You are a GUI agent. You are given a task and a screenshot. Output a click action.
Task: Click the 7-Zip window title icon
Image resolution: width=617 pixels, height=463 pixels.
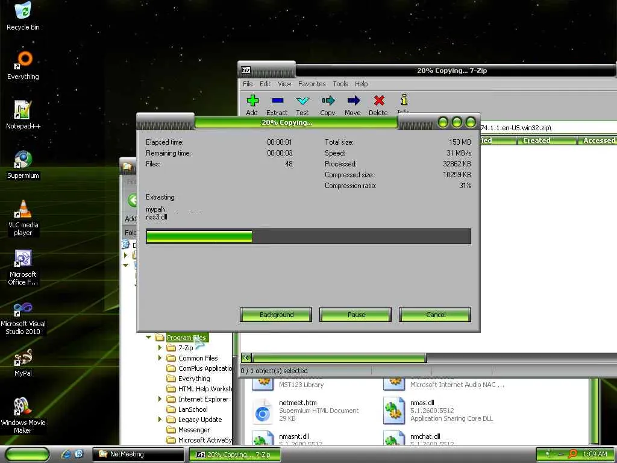pyautogui.click(x=246, y=70)
